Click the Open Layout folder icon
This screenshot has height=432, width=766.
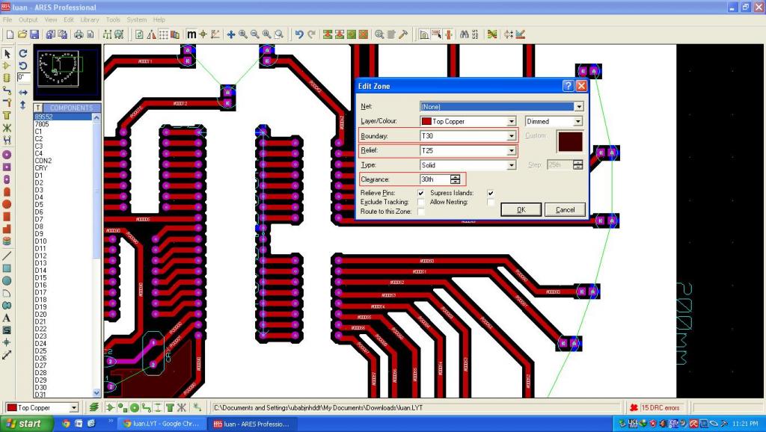(x=22, y=34)
